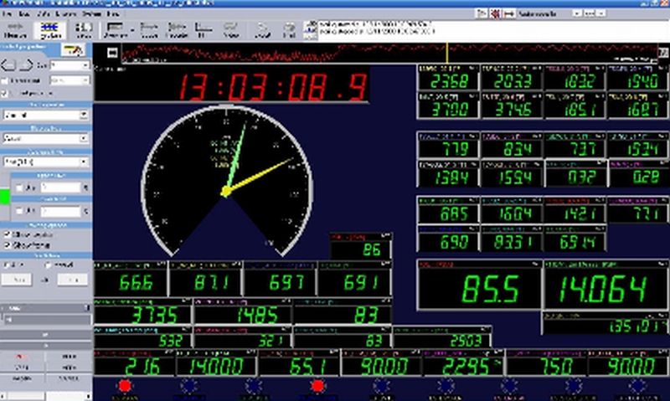Image resolution: width=670 pixels, height=401 pixels.
Task: Click the large 14064 digital readout
Action: 606,285
